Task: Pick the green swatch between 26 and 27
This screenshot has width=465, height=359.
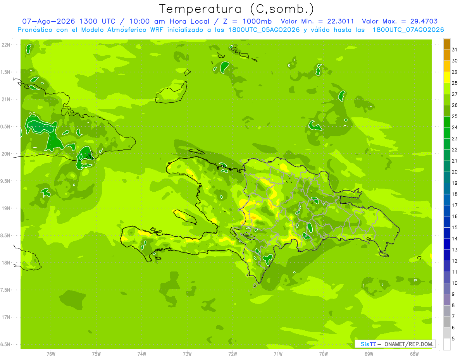Action: [x=447, y=100]
